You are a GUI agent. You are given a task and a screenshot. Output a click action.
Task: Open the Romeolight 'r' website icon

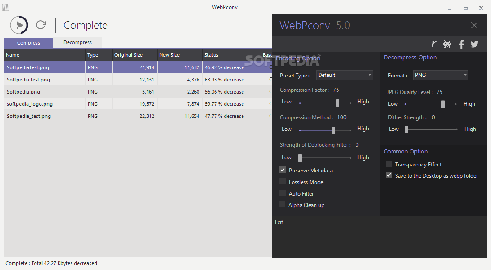pyautogui.click(x=433, y=44)
